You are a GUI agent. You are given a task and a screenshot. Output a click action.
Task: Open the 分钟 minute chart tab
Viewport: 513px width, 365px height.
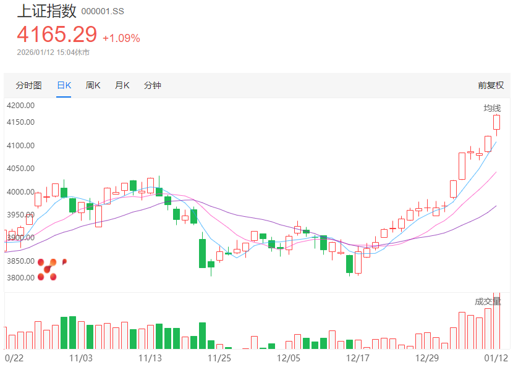(152, 85)
